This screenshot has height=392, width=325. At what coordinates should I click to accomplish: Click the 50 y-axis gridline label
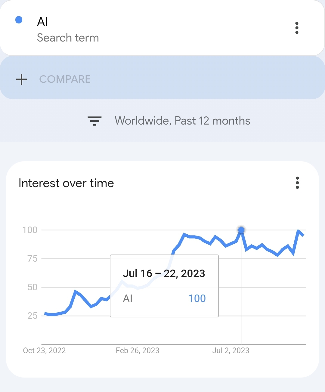(x=32, y=287)
